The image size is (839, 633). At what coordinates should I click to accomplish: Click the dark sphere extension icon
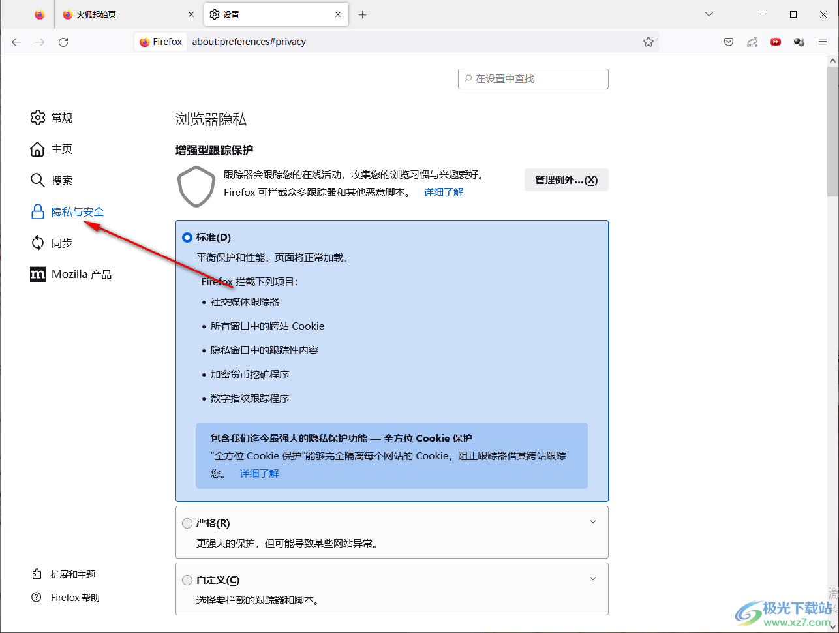(x=799, y=42)
